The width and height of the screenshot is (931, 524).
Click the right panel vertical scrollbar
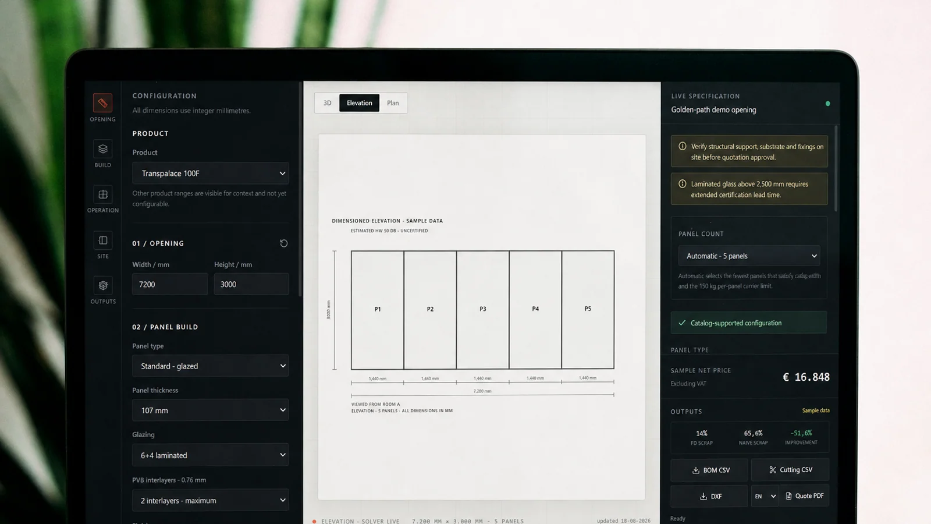tap(836, 169)
